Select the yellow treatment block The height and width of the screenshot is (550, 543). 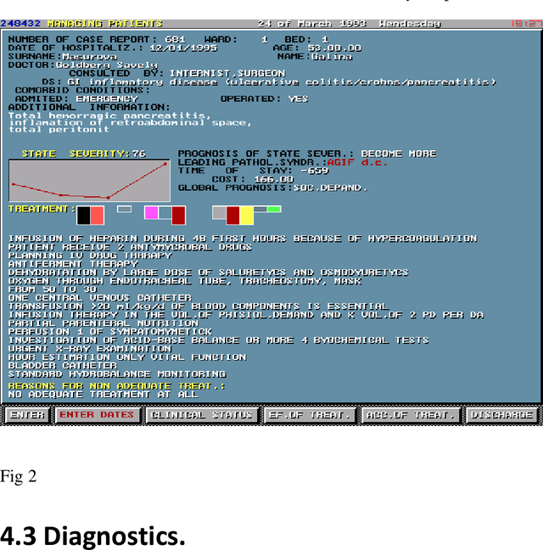click(246, 215)
